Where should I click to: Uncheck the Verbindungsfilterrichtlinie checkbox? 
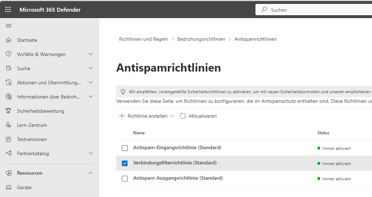[125, 163]
